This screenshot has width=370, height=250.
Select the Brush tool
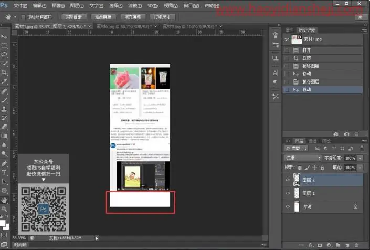(4, 100)
